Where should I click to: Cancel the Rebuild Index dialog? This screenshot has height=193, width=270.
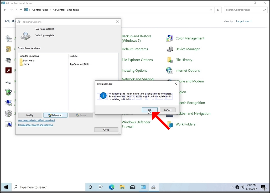tap(167, 110)
